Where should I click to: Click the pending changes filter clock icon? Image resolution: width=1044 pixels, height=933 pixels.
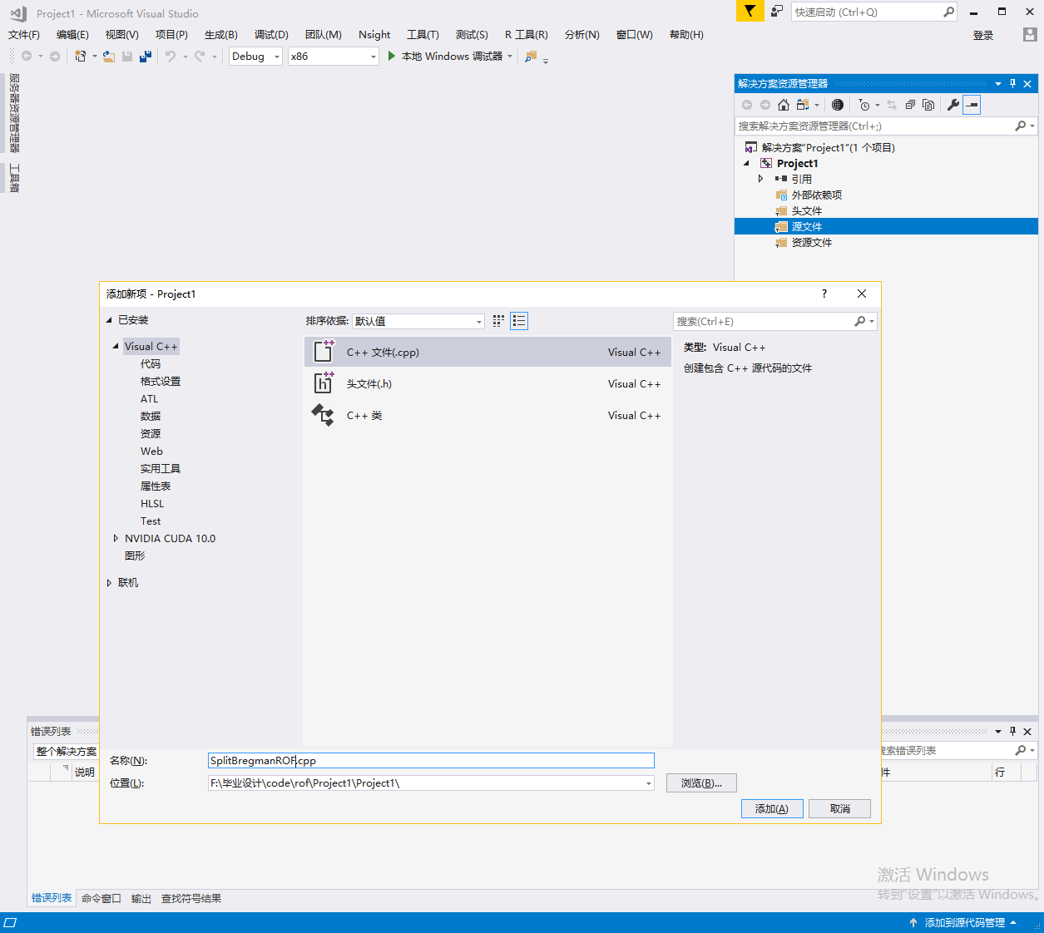pyautogui.click(x=864, y=105)
